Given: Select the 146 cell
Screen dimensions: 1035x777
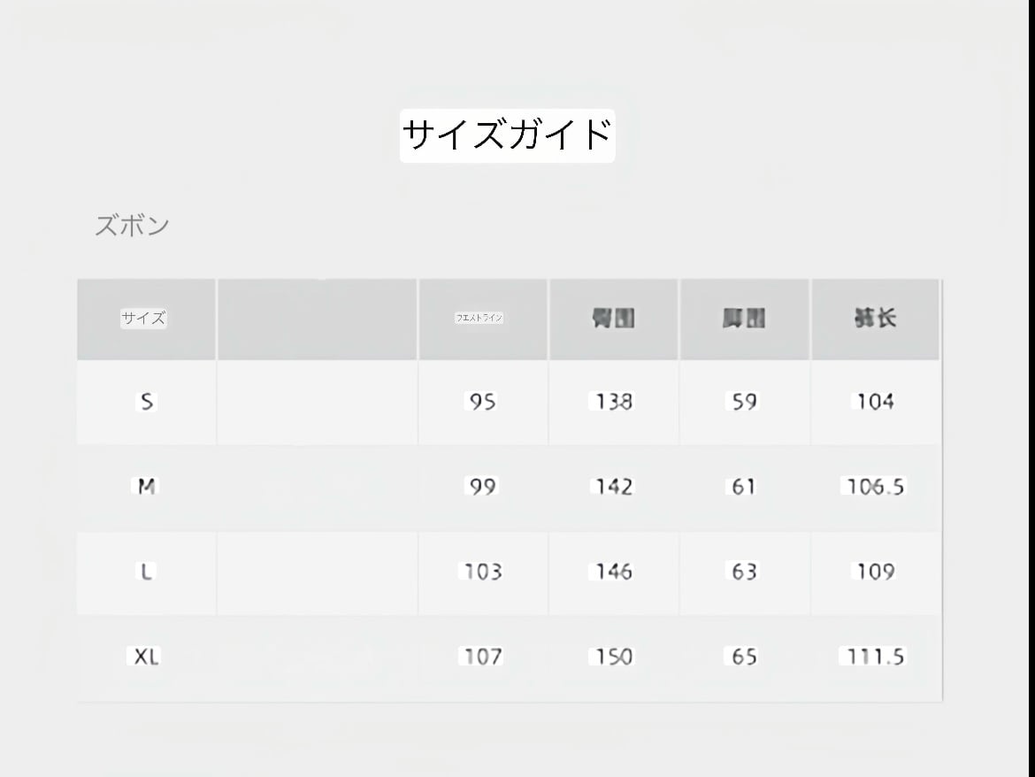Looking at the screenshot, I should pos(614,572).
